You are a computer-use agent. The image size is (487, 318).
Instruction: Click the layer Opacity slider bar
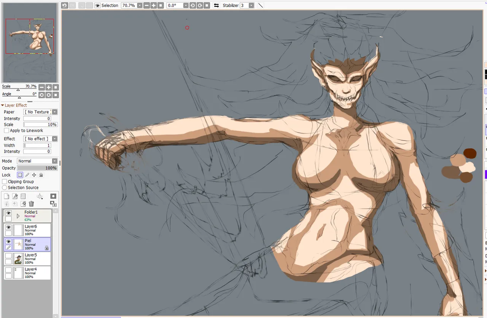click(37, 168)
